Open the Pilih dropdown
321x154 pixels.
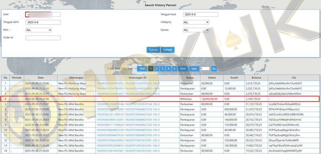click(39, 30)
